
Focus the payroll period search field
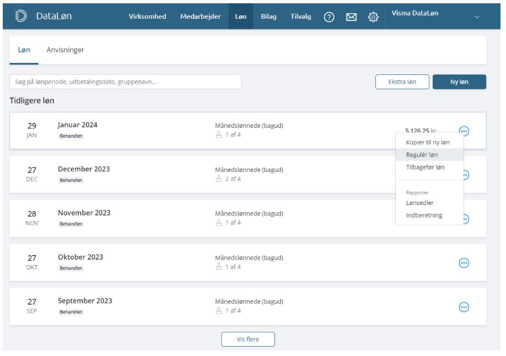[126, 82]
